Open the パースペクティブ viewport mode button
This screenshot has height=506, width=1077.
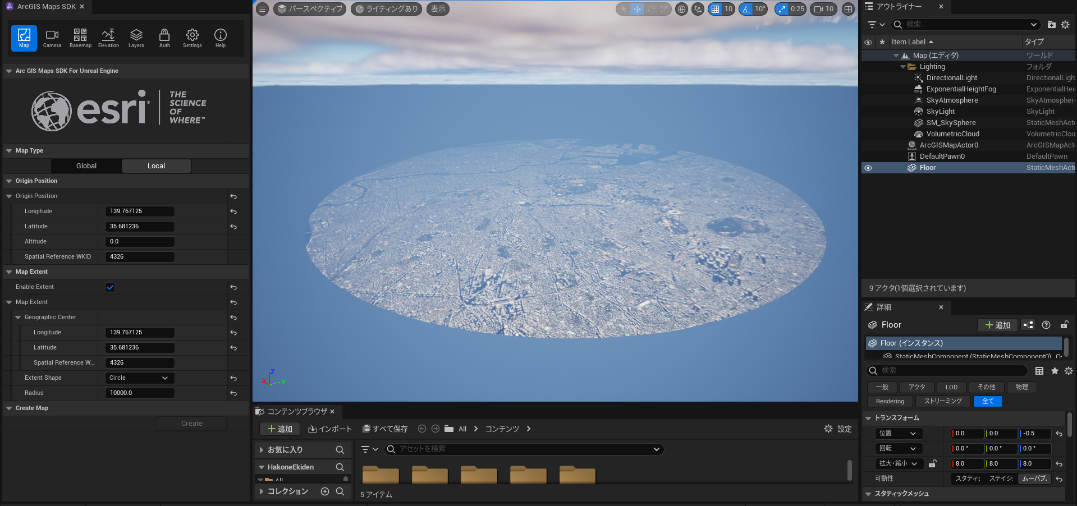[310, 9]
